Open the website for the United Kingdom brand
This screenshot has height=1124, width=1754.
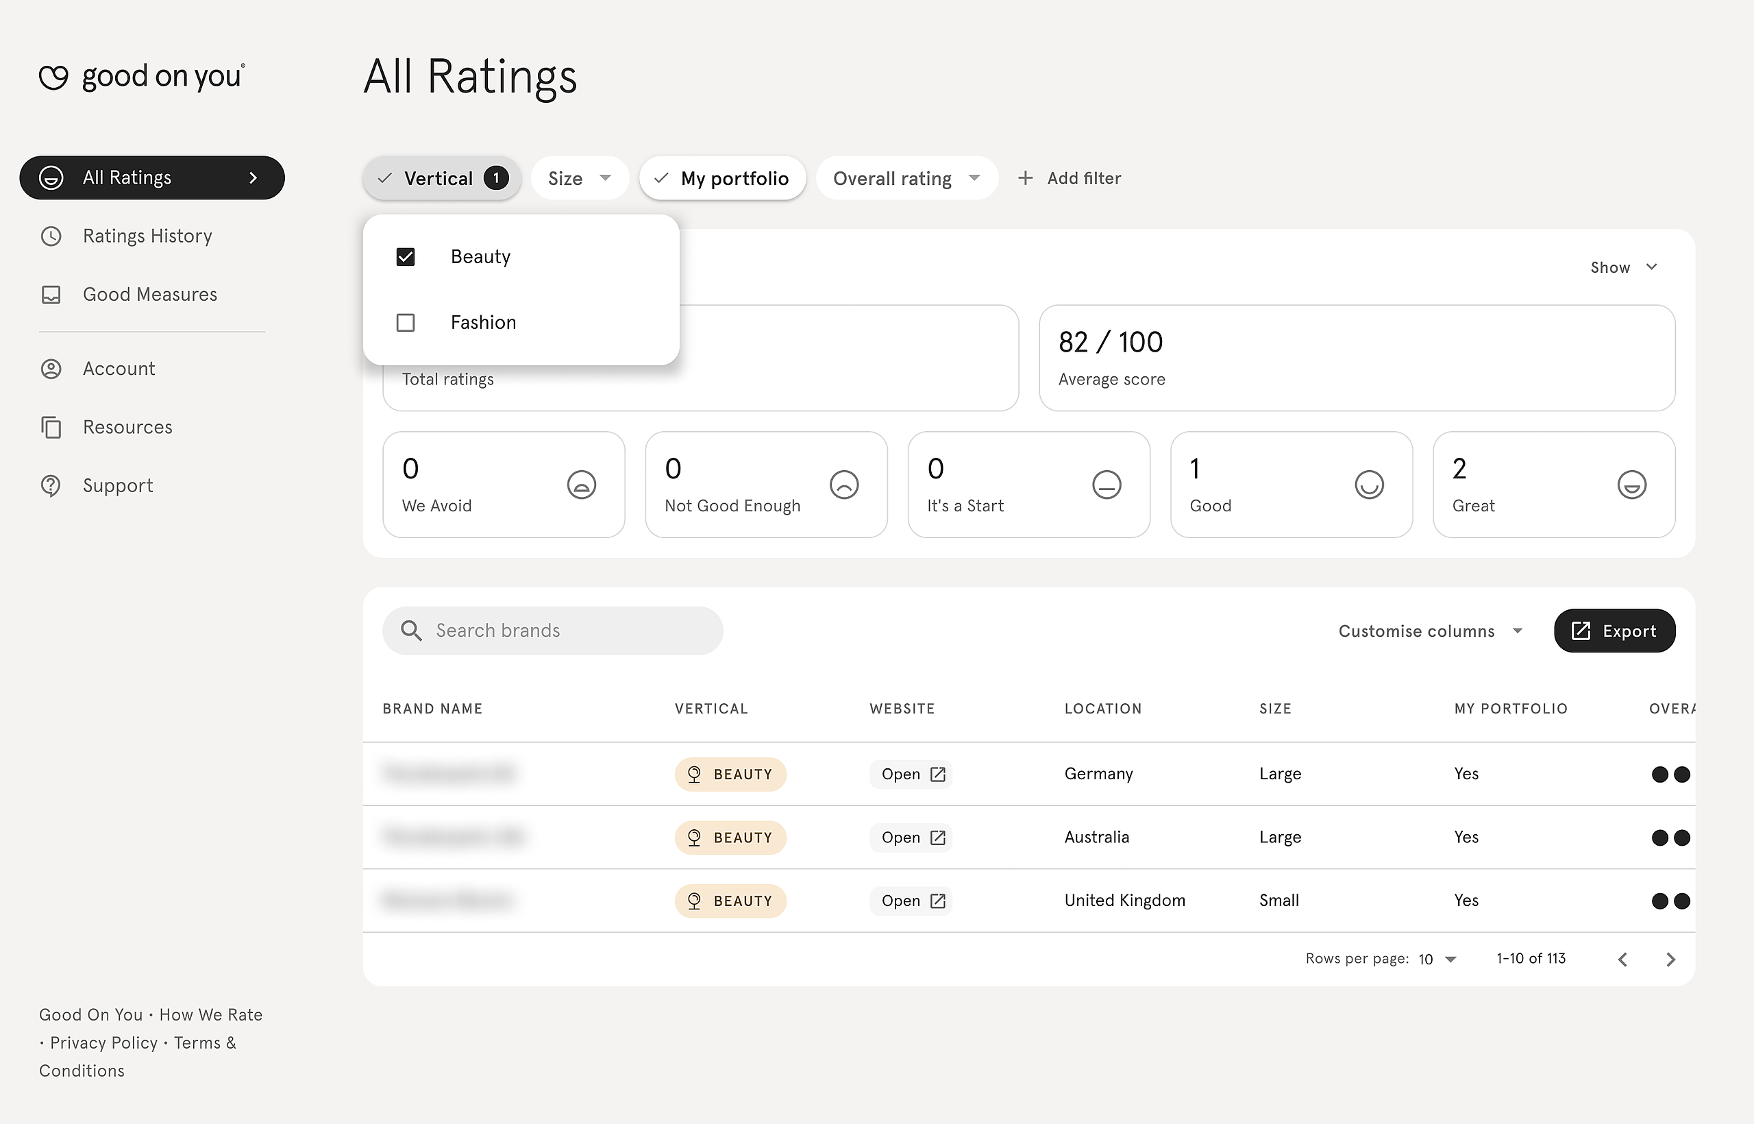coord(911,901)
